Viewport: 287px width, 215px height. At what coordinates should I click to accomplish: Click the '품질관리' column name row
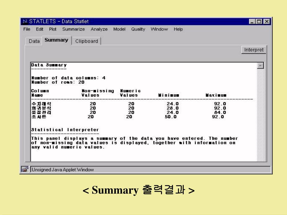point(41,113)
